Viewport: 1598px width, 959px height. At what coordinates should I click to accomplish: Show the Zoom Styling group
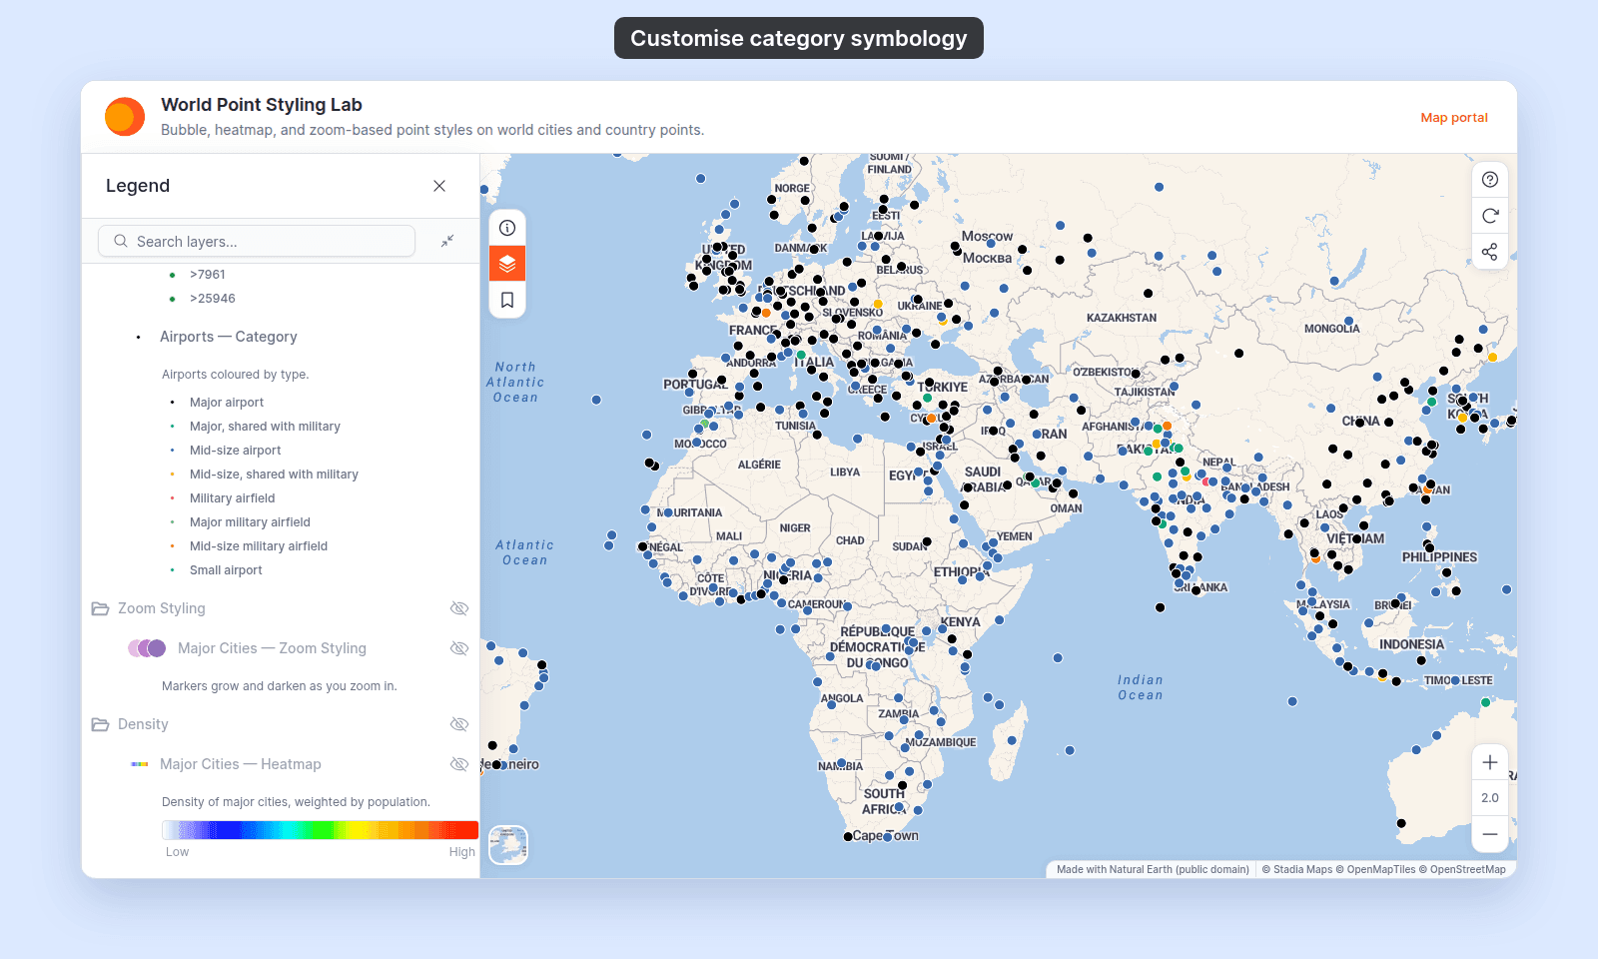point(459,608)
